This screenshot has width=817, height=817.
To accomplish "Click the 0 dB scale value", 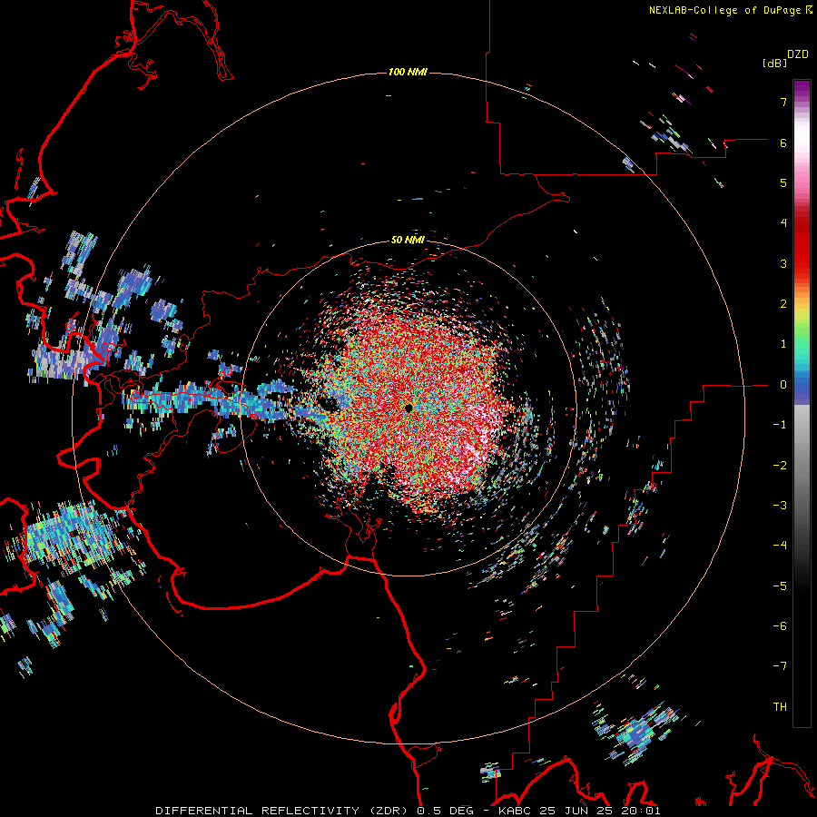I will [783, 385].
